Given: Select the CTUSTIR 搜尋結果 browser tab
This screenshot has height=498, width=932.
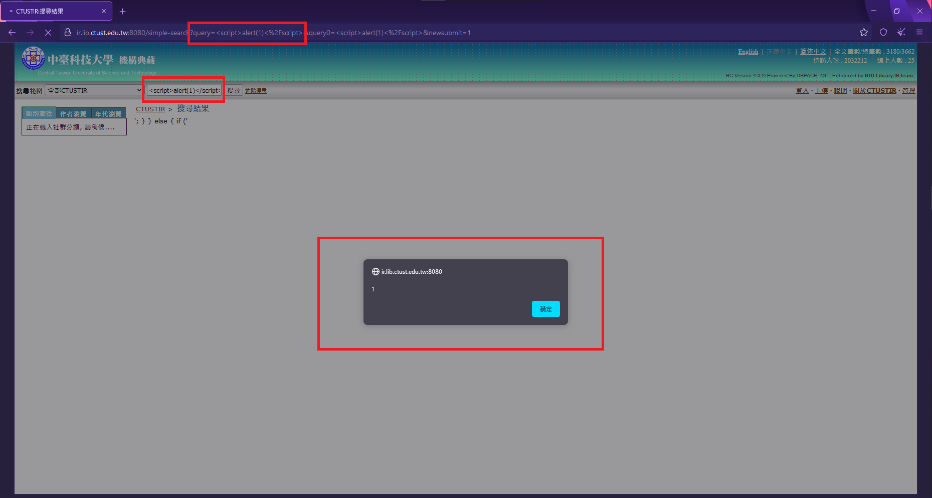Looking at the screenshot, I should coord(56,11).
